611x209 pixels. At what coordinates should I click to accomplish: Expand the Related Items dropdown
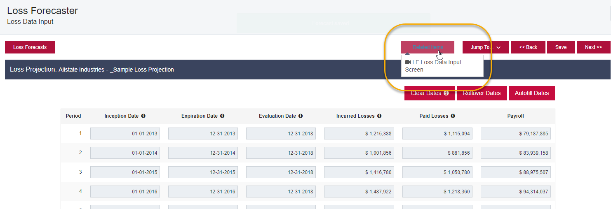click(x=428, y=47)
